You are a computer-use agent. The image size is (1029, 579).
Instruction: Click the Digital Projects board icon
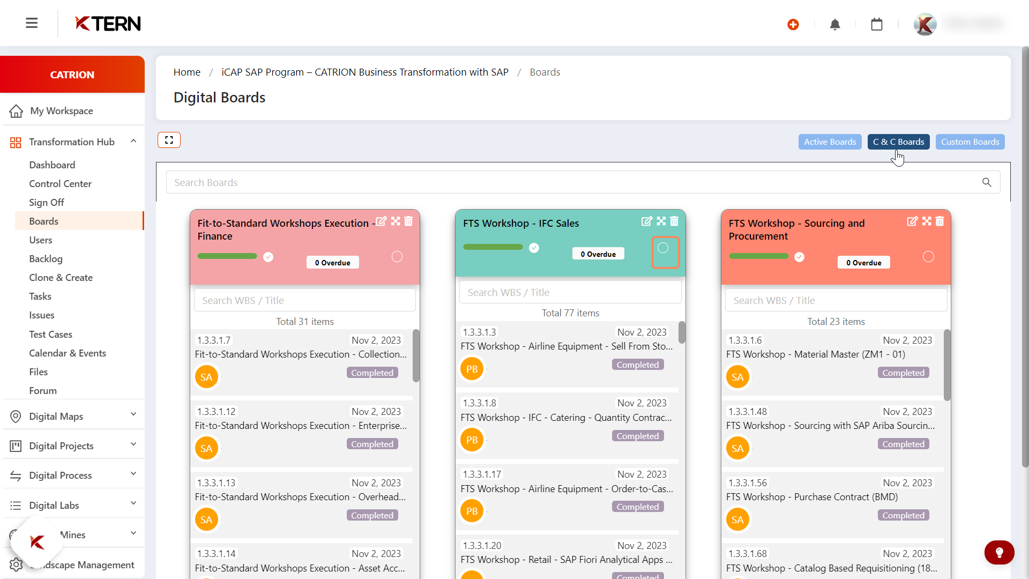[16, 446]
